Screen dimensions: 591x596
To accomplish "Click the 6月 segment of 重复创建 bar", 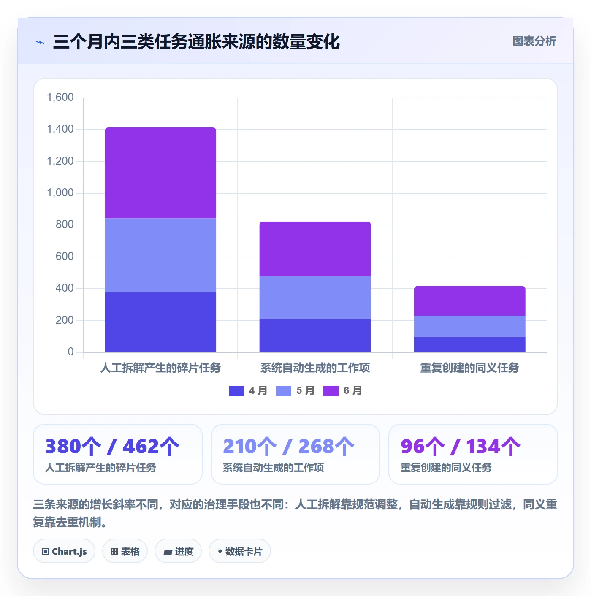I will tap(469, 301).
